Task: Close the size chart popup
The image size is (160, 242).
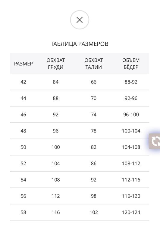Action: point(80,20)
